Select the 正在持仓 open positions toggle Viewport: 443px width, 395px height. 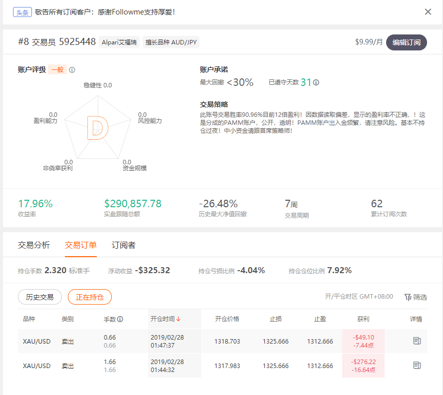coord(90,297)
